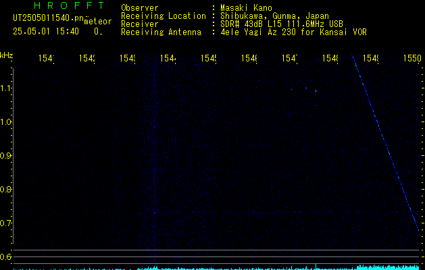Image resolution: width=425 pixels, height=270 pixels.
Task: Click the 1549 time axis label
Action: point(370,59)
